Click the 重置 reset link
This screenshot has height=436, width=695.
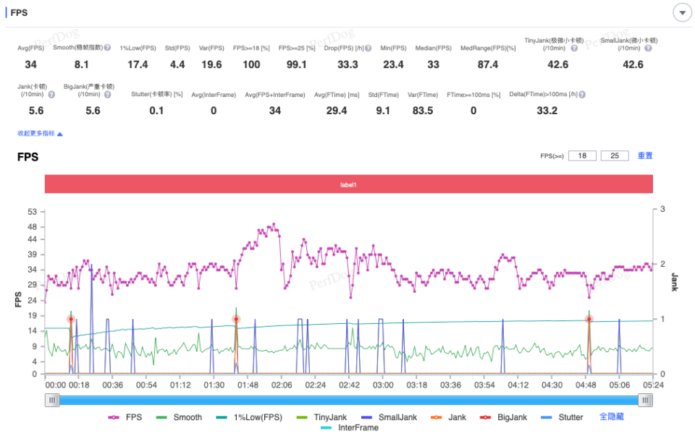point(645,155)
